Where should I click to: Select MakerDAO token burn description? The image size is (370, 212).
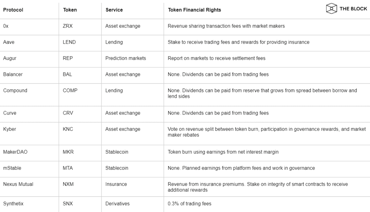pyautogui.click(x=223, y=152)
